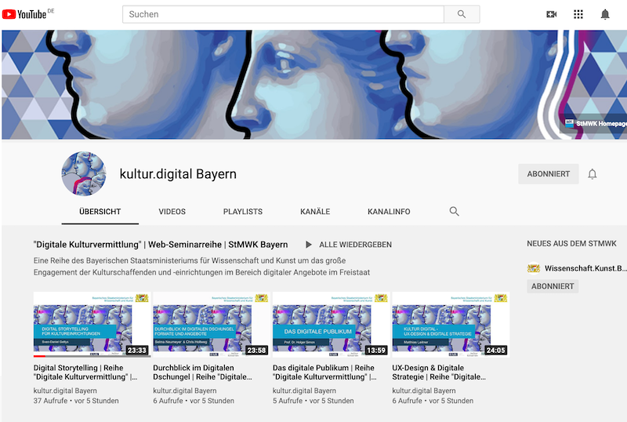Click the Abonniert button for kultur.digital Bayern

coord(548,174)
